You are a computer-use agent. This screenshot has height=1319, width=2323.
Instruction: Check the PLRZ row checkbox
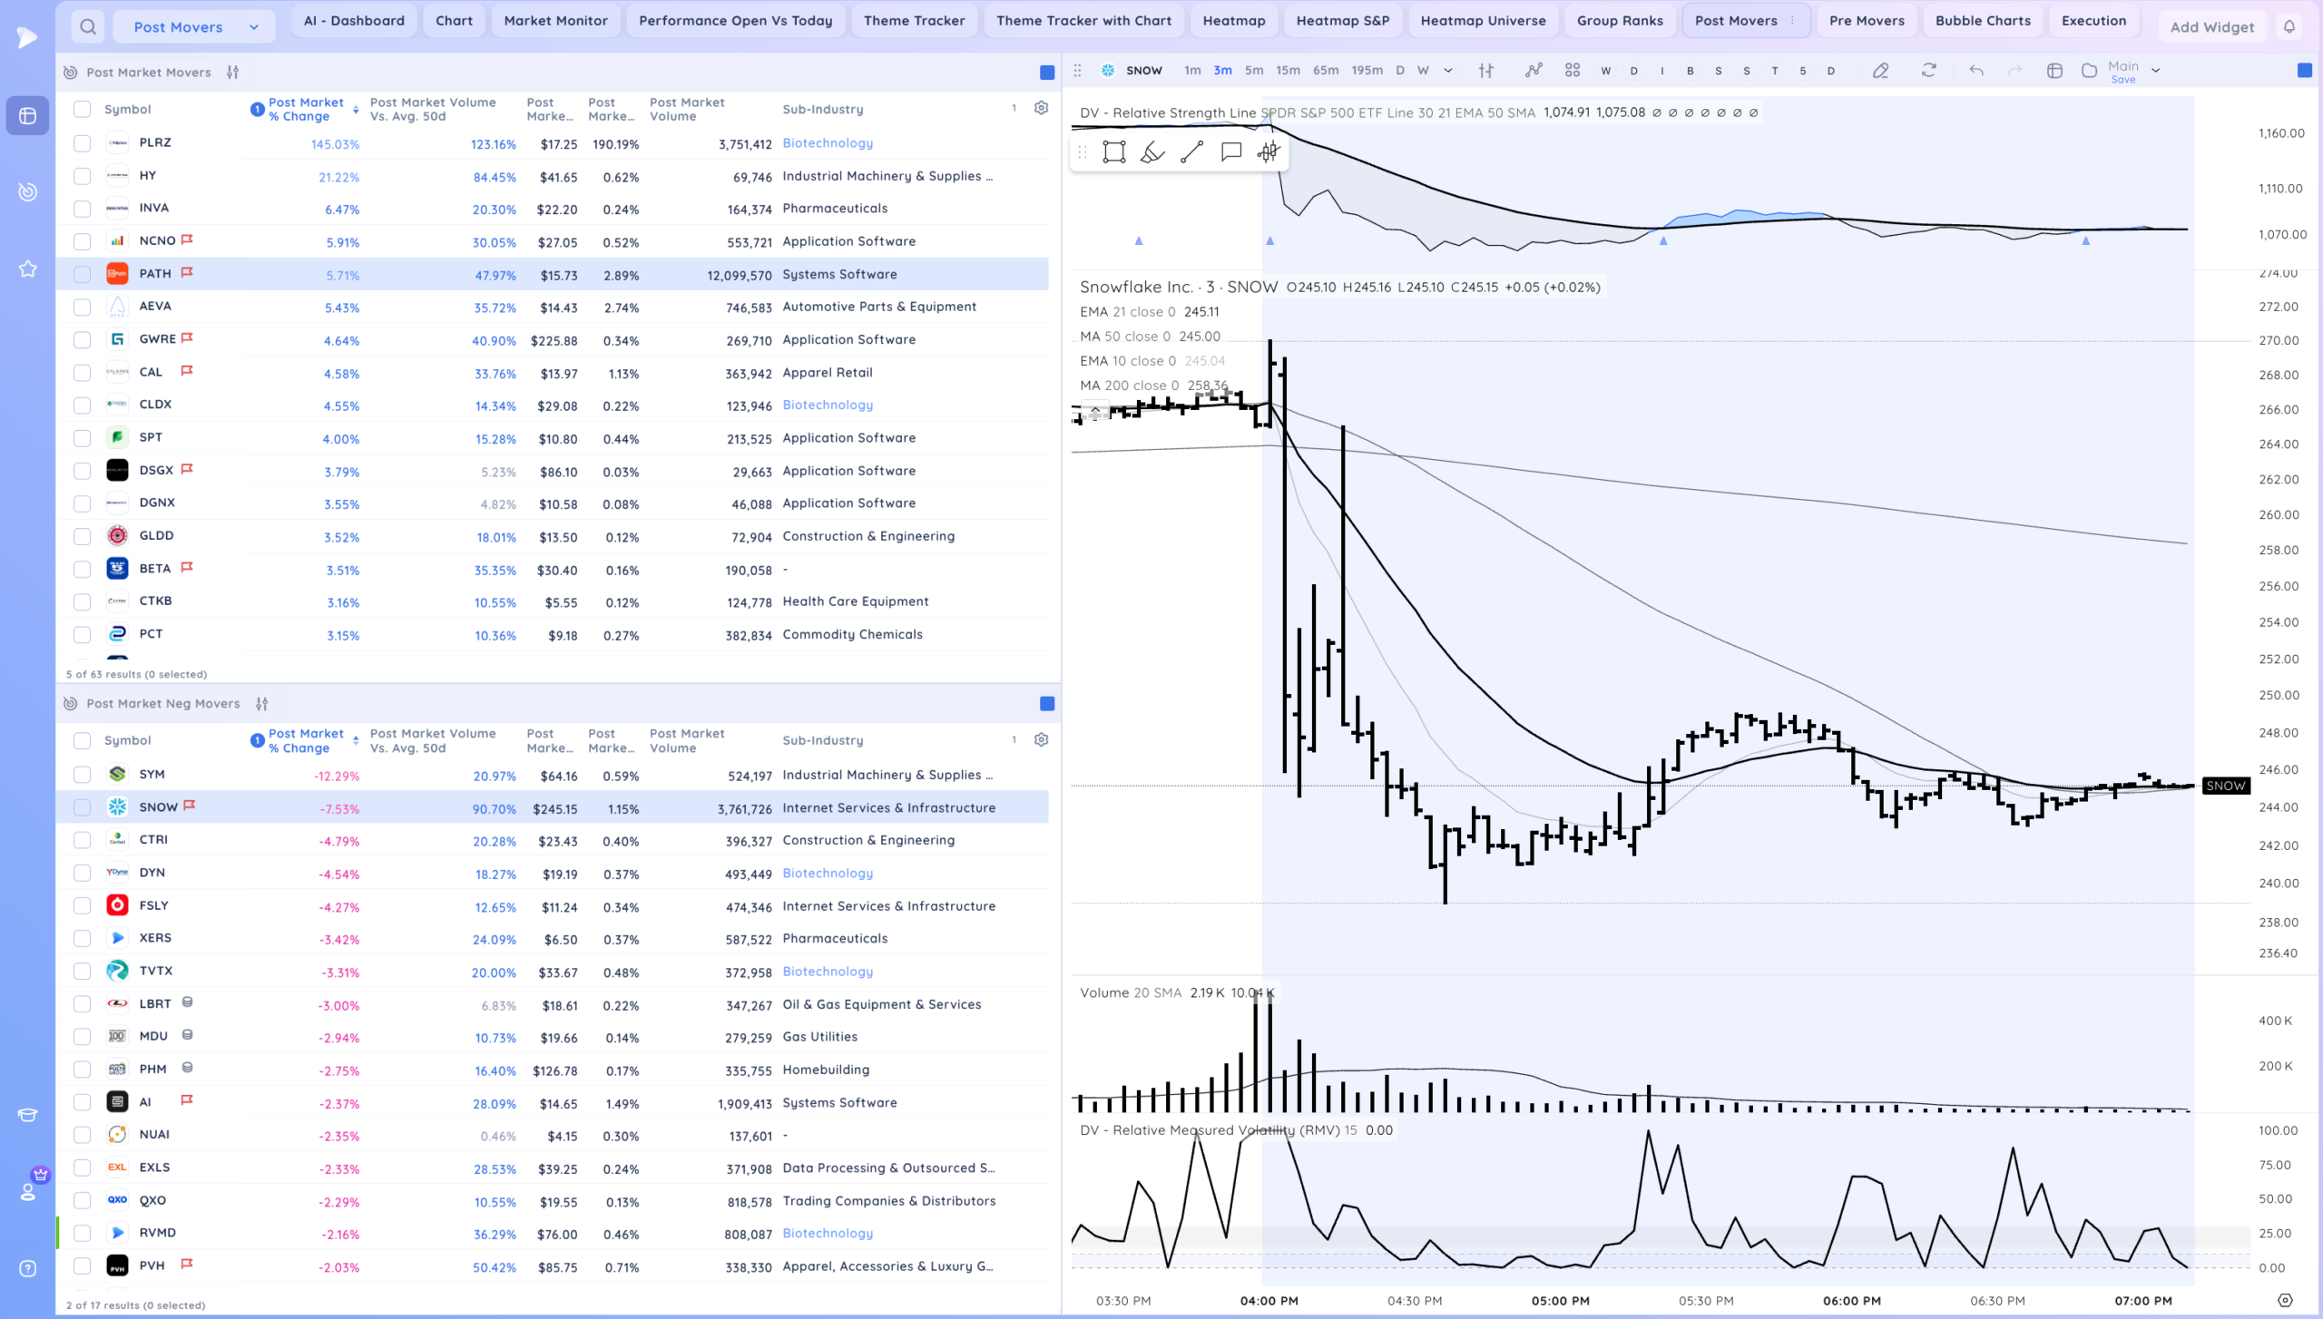[x=83, y=143]
